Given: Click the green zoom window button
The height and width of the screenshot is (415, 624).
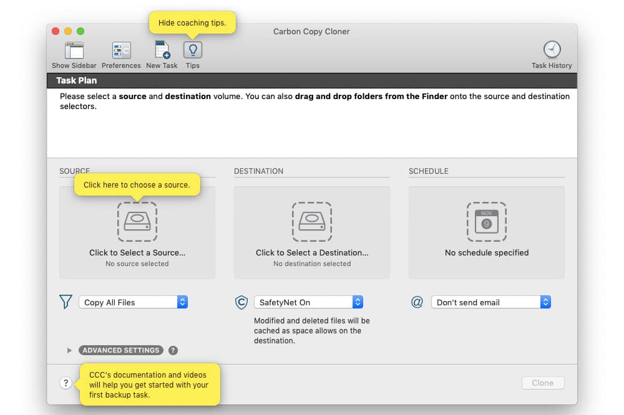Looking at the screenshot, I should click(x=80, y=31).
